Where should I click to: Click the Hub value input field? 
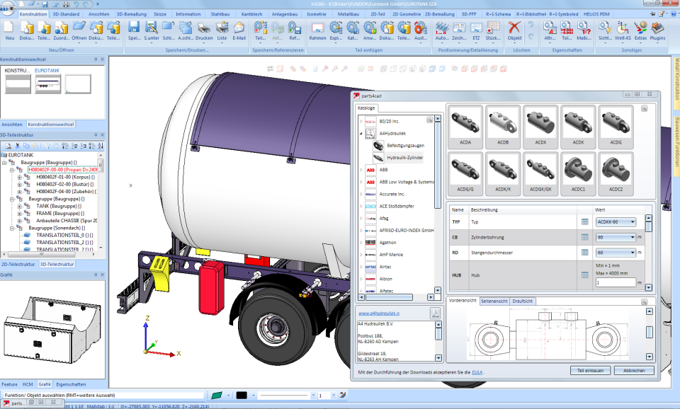point(615,282)
